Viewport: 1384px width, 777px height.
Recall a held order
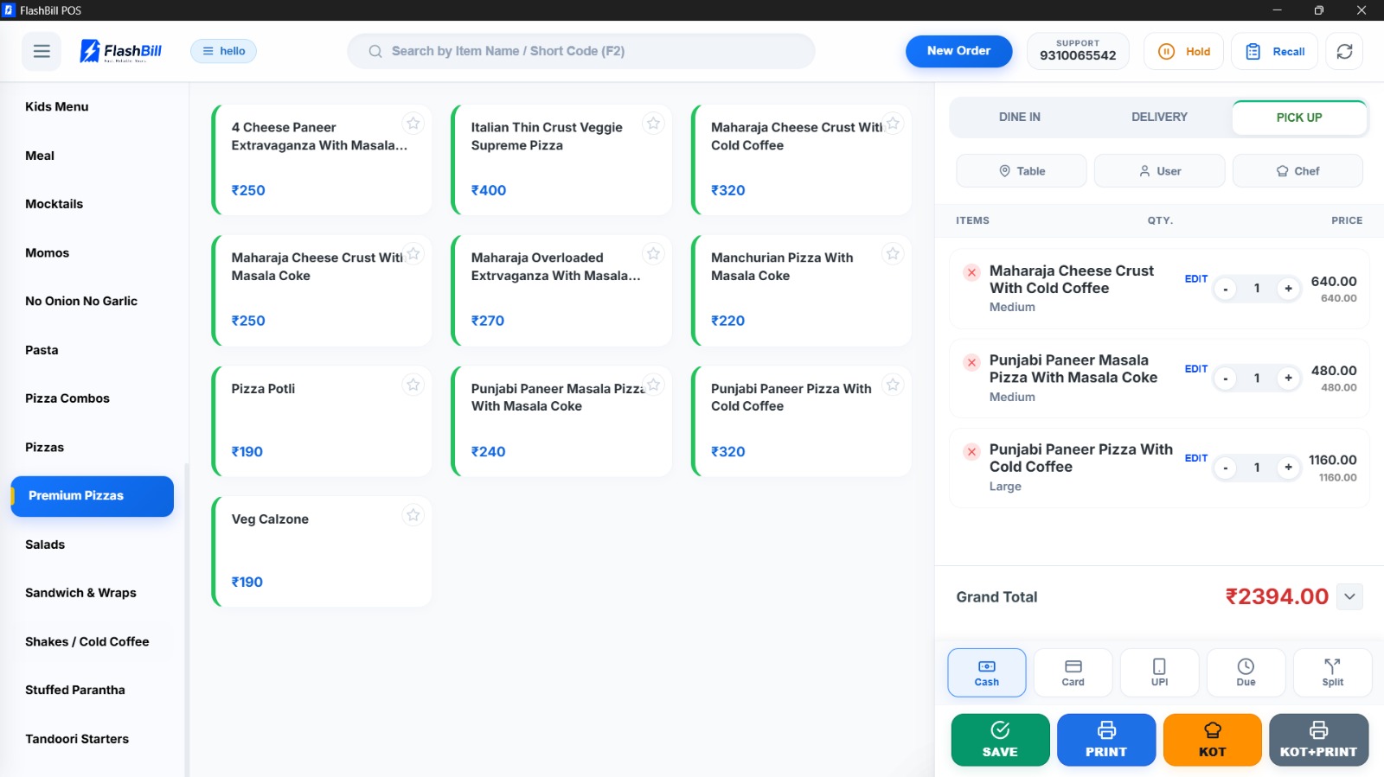tap(1275, 51)
